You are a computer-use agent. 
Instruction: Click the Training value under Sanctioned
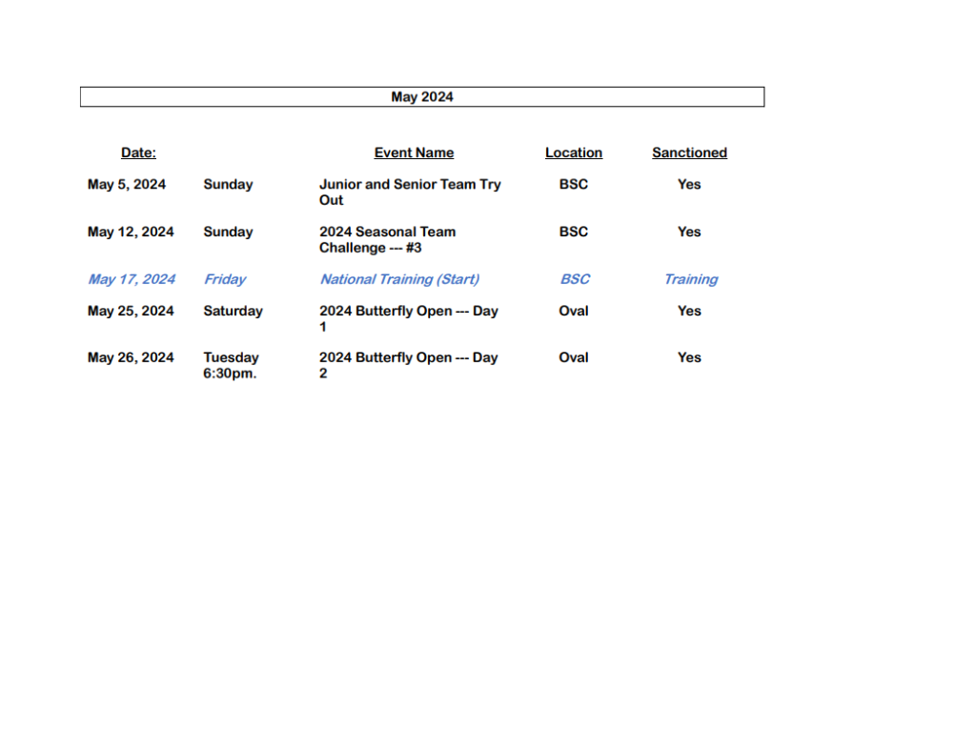point(690,279)
